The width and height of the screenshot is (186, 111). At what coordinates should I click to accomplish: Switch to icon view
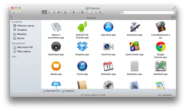coord(44,12)
